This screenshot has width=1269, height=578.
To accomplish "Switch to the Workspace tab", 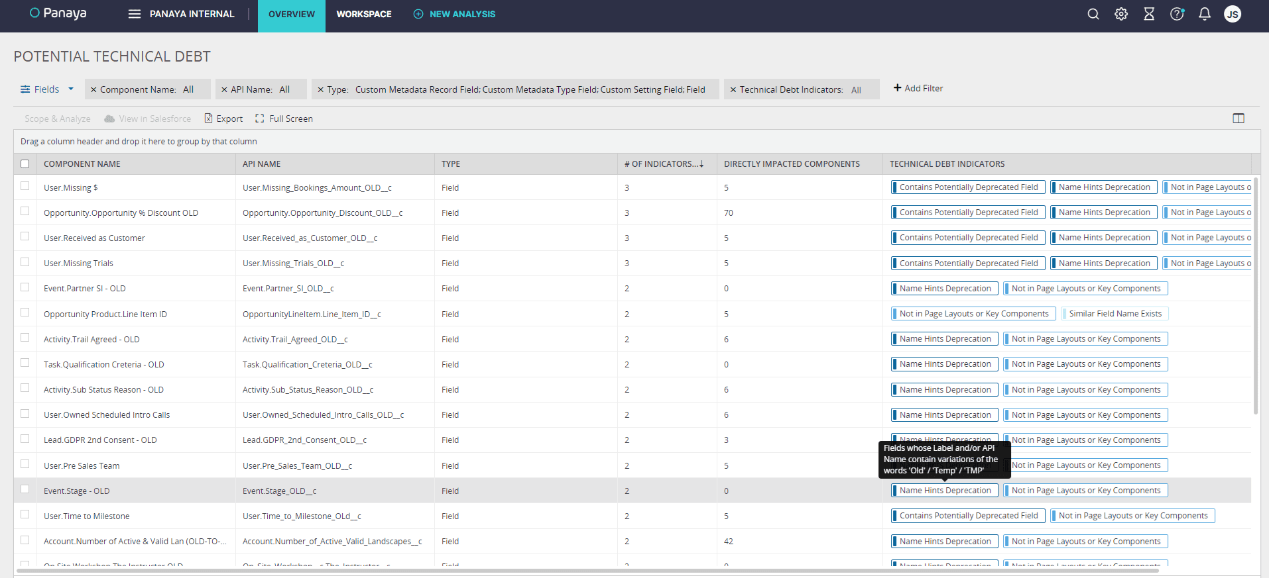I will (364, 14).
